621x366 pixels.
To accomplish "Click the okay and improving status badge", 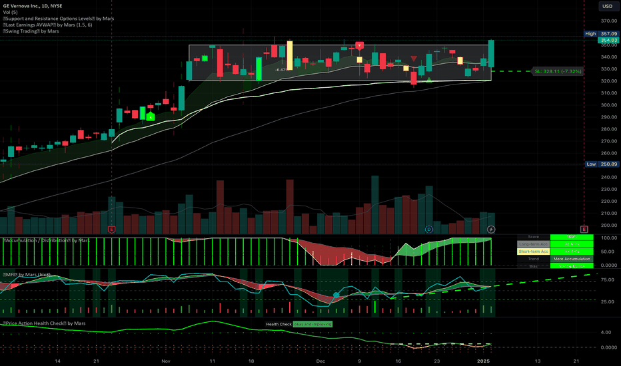I will tap(312, 324).
